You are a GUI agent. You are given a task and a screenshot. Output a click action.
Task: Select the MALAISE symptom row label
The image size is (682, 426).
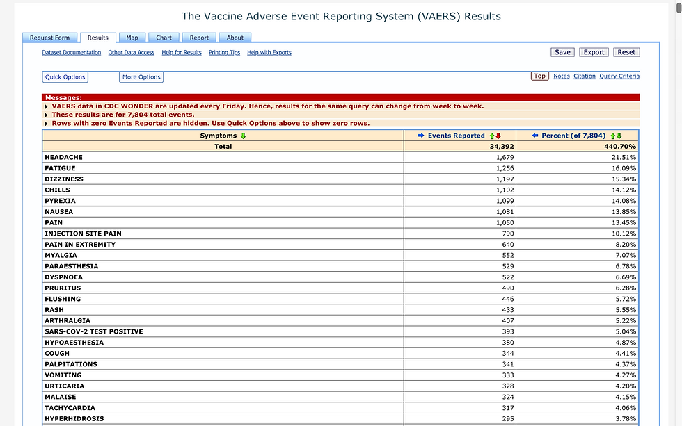tap(61, 397)
